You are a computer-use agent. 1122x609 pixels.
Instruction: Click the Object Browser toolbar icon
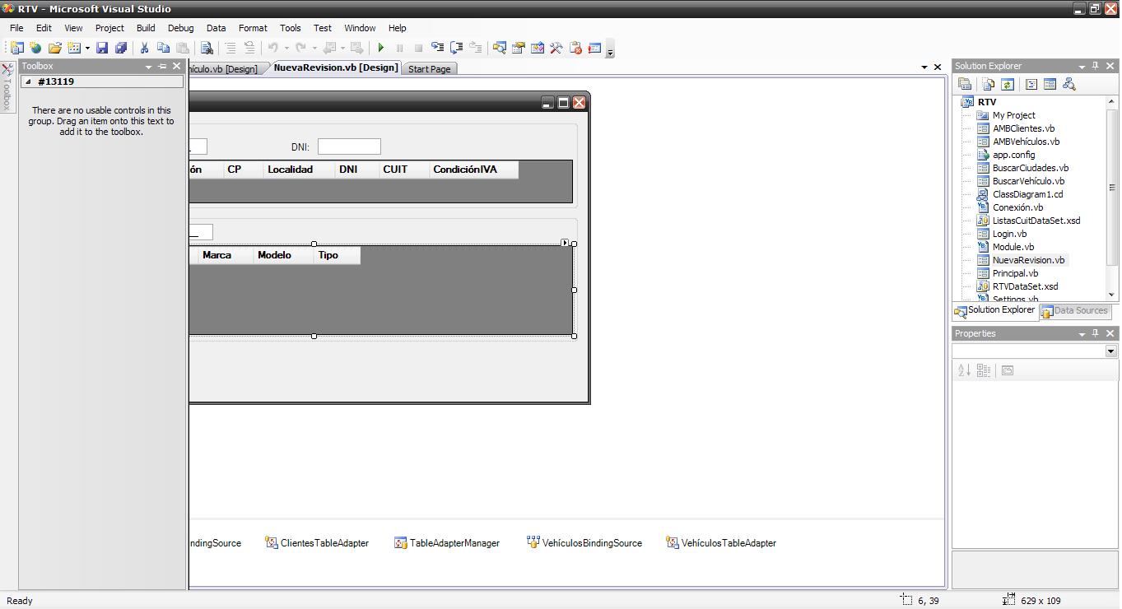point(537,49)
